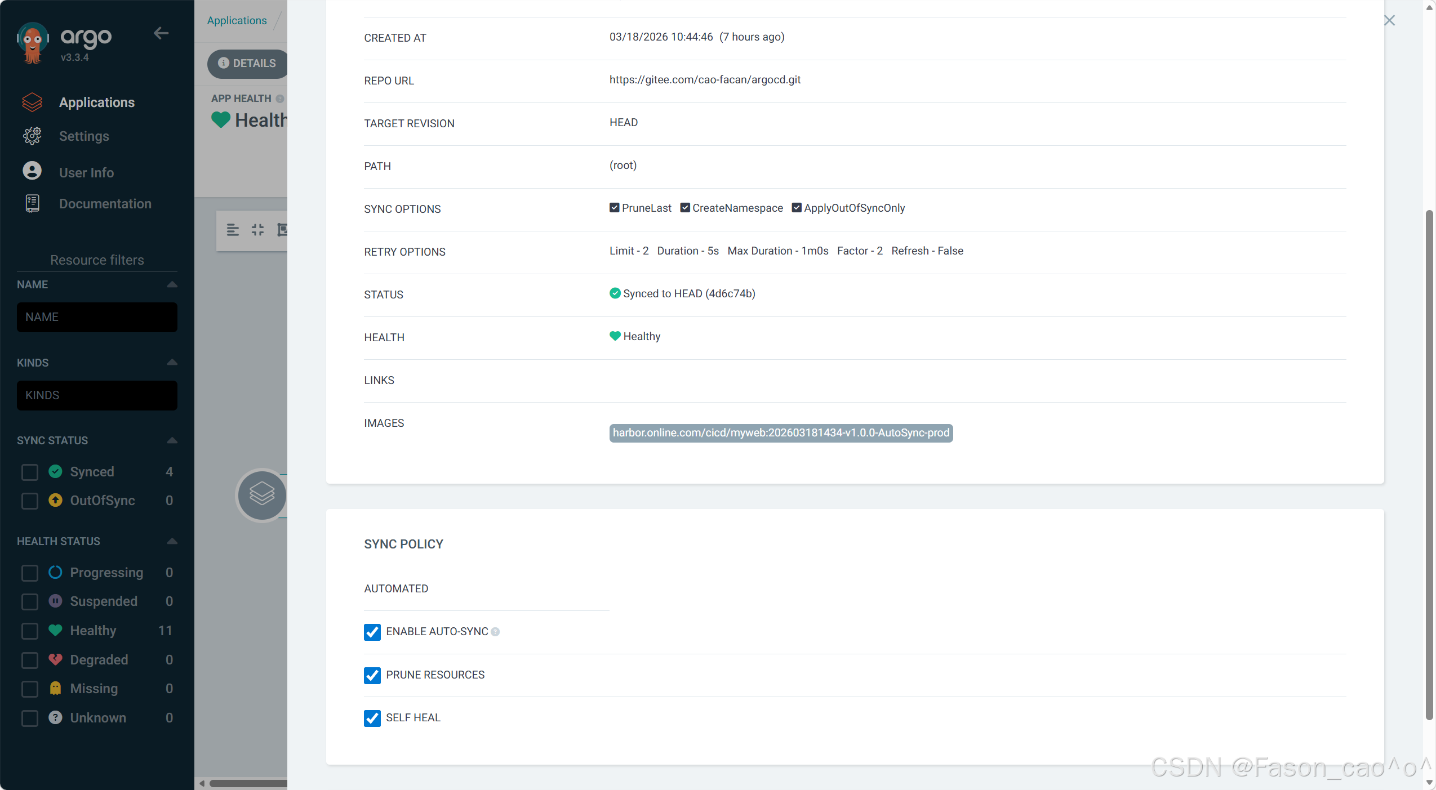Click the Applications breadcrumb link

[237, 20]
